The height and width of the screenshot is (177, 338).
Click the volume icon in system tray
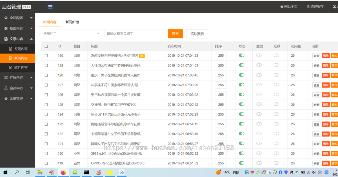pyautogui.click(x=314, y=172)
